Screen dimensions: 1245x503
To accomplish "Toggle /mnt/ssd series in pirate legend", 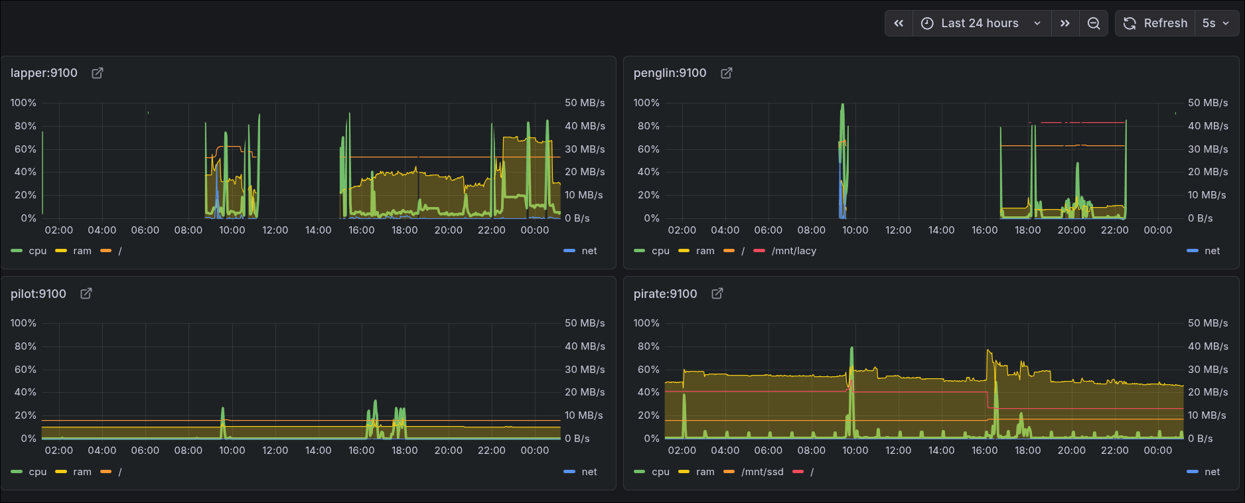I will coord(762,472).
